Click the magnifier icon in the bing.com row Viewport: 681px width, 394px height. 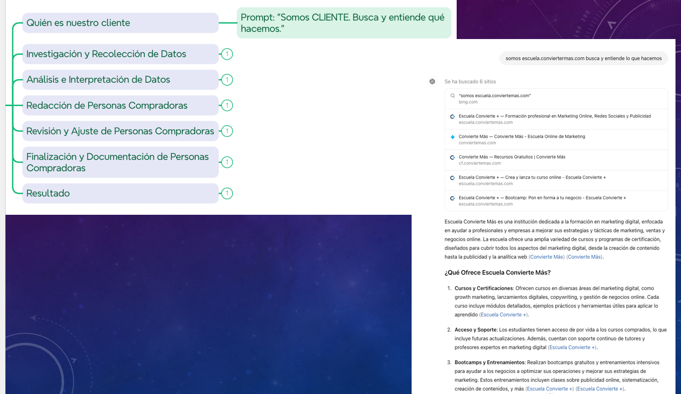pos(453,96)
